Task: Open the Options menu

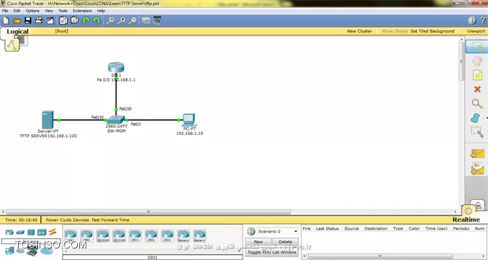Action: [32, 11]
